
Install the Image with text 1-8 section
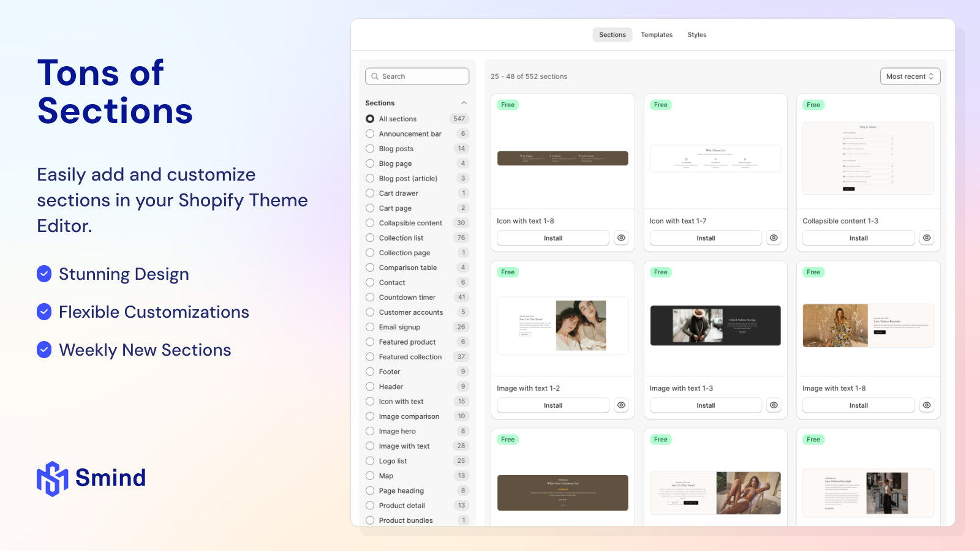pyautogui.click(x=859, y=405)
